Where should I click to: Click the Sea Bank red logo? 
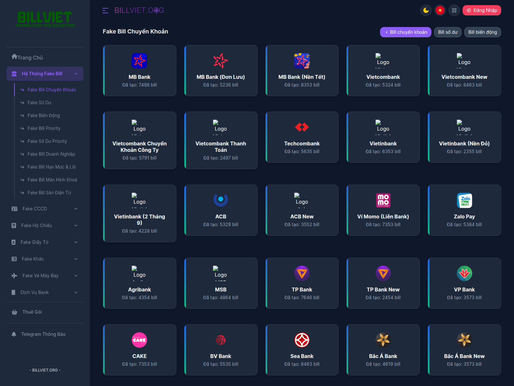pyautogui.click(x=302, y=340)
